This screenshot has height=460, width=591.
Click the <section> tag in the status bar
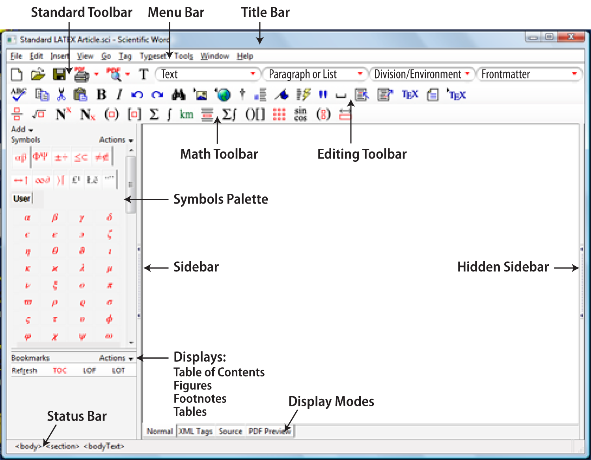tap(63, 446)
